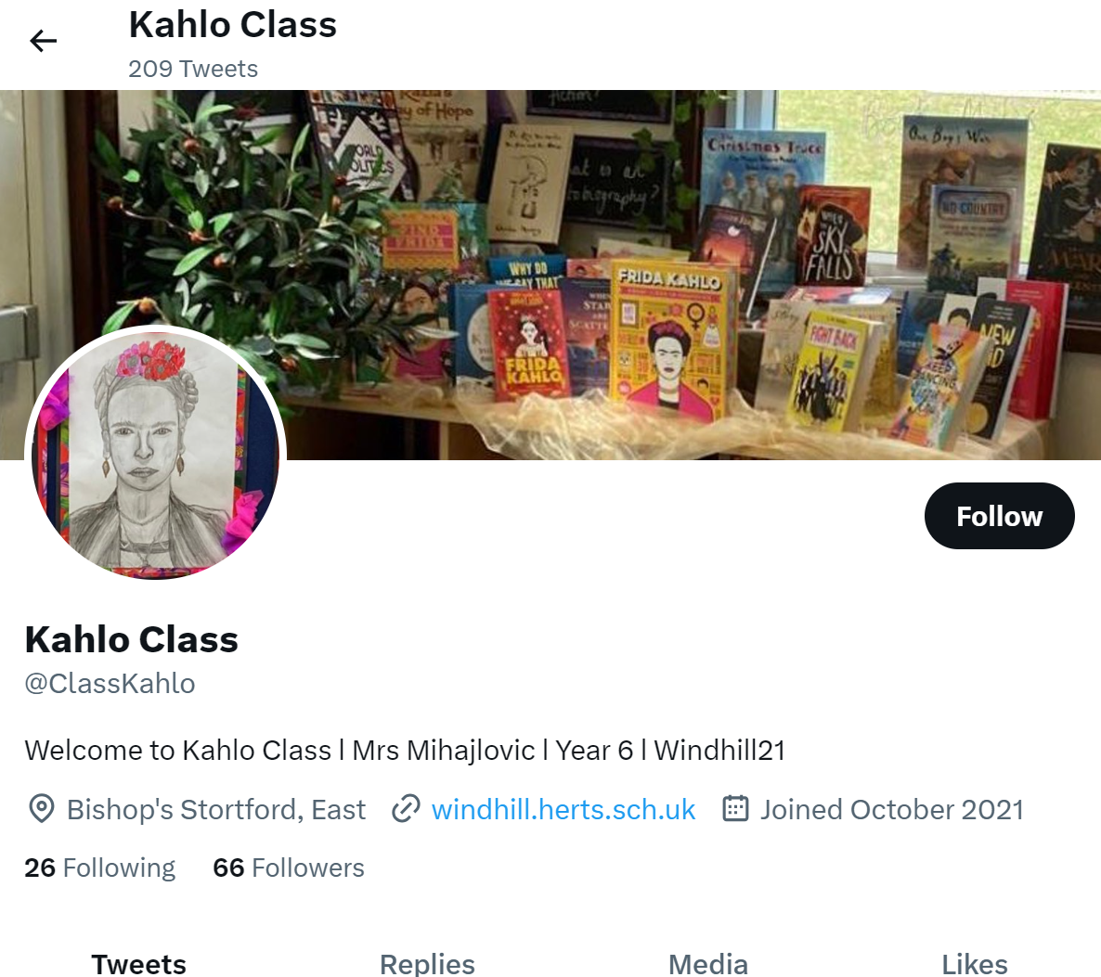Screen dimensions: 1101x977
Task: Switch to the Tweets tab
Action: coord(139,964)
